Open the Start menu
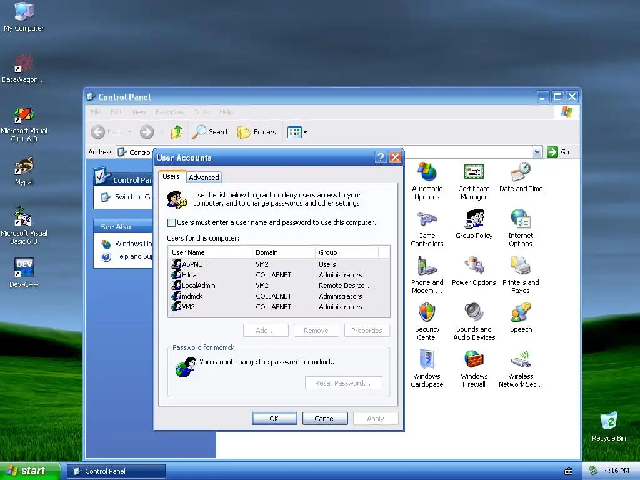 (x=30, y=471)
